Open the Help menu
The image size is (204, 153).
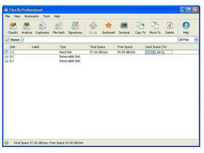(x=57, y=16)
